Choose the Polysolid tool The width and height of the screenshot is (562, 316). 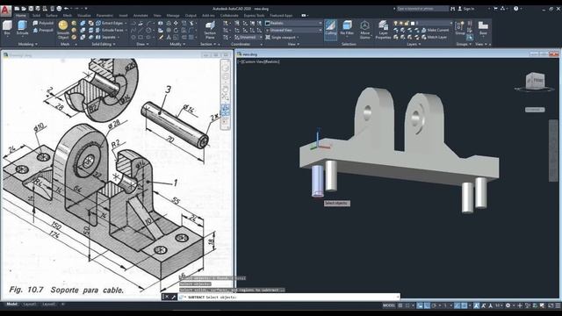point(43,23)
